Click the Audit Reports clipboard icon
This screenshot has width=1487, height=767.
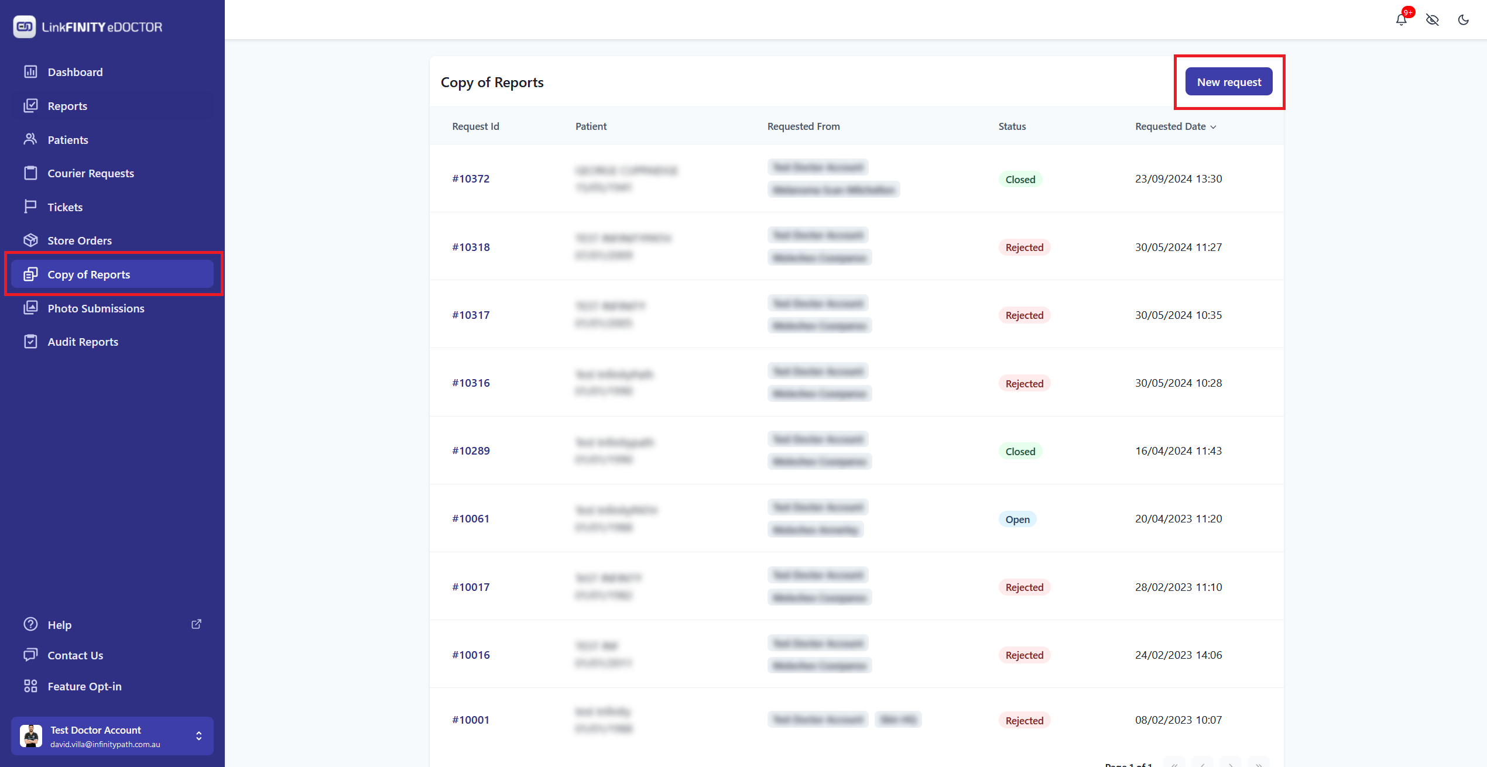coord(30,342)
